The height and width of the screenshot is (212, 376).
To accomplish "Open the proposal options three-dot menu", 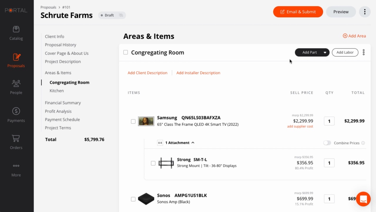I will [x=365, y=12].
